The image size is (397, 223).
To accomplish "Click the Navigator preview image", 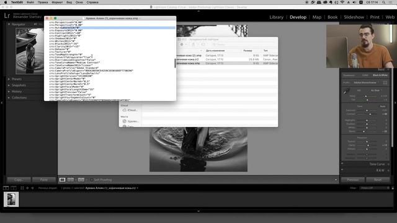I will point(30,51).
